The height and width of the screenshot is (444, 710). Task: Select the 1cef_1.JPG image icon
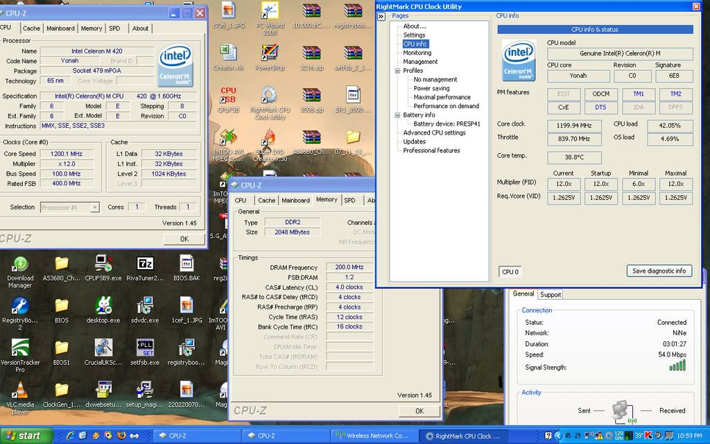pos(187,310)
